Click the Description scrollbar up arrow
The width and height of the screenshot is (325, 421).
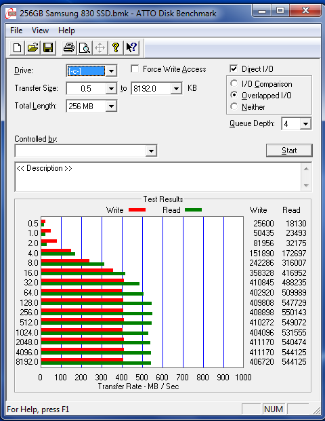306,169
